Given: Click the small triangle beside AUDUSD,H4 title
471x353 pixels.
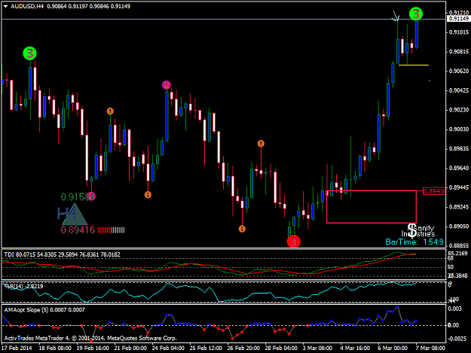Looking at the screenshot, I should click(5, 6).
